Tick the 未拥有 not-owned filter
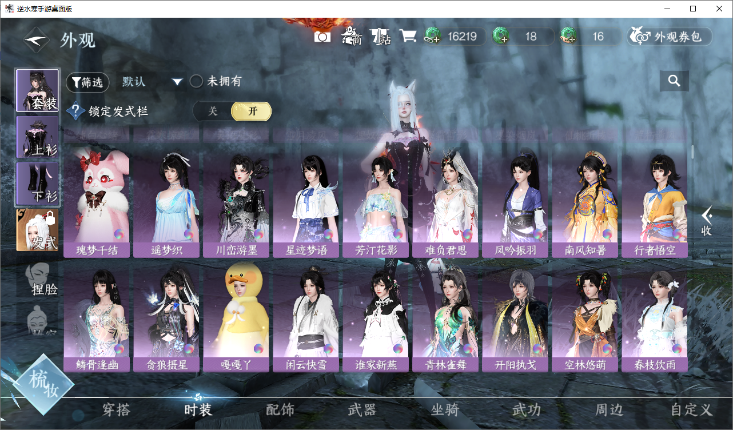The height and width of the screenshot is (430, 733). (196, 81)
